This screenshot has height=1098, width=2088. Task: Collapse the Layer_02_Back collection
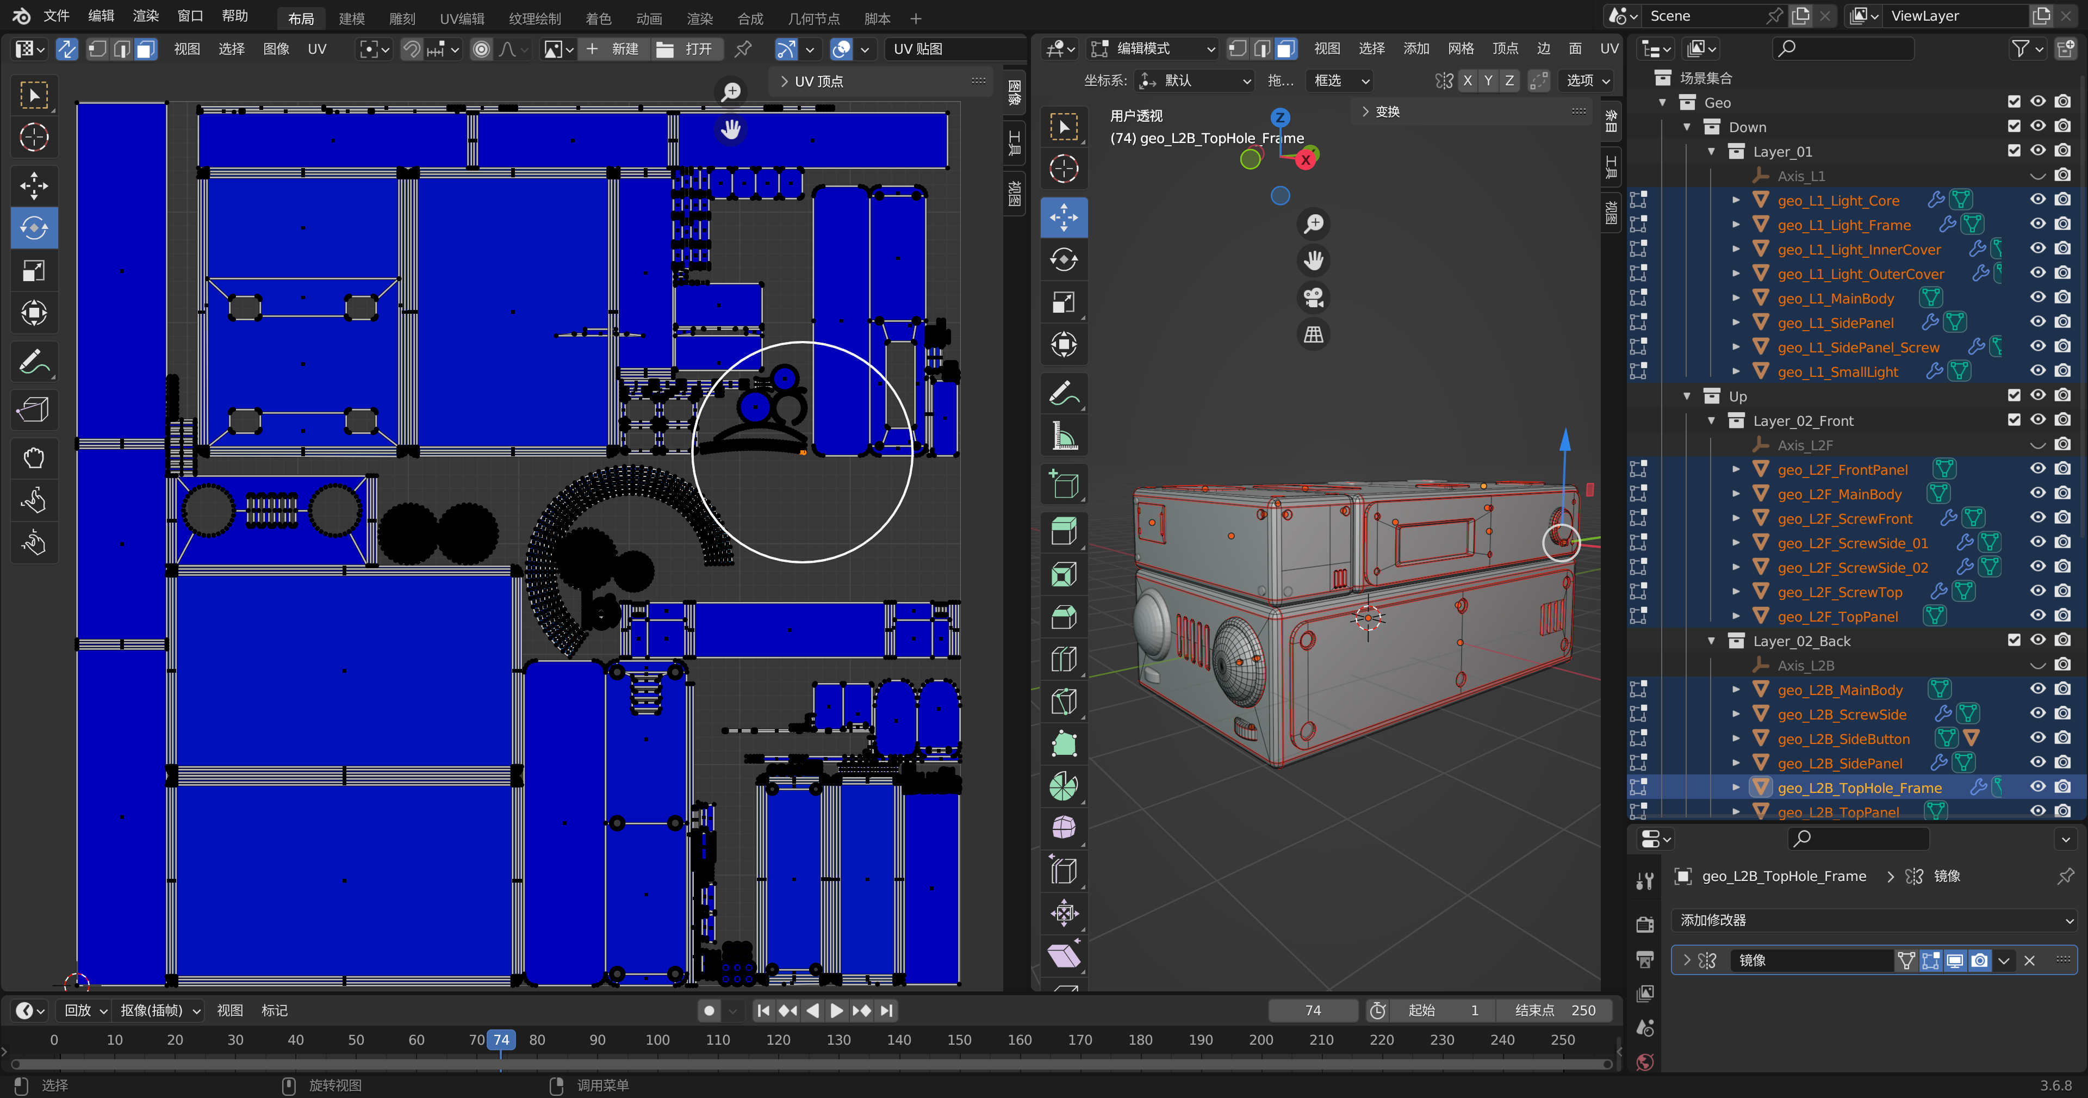click(x=1711, y=641)
